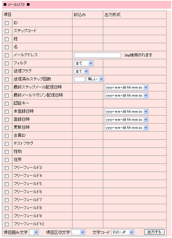This screenshot has width=172, height=238.
Task: Open the 文字コード EUC-JP dropdown
Action: tap(123, 232)
